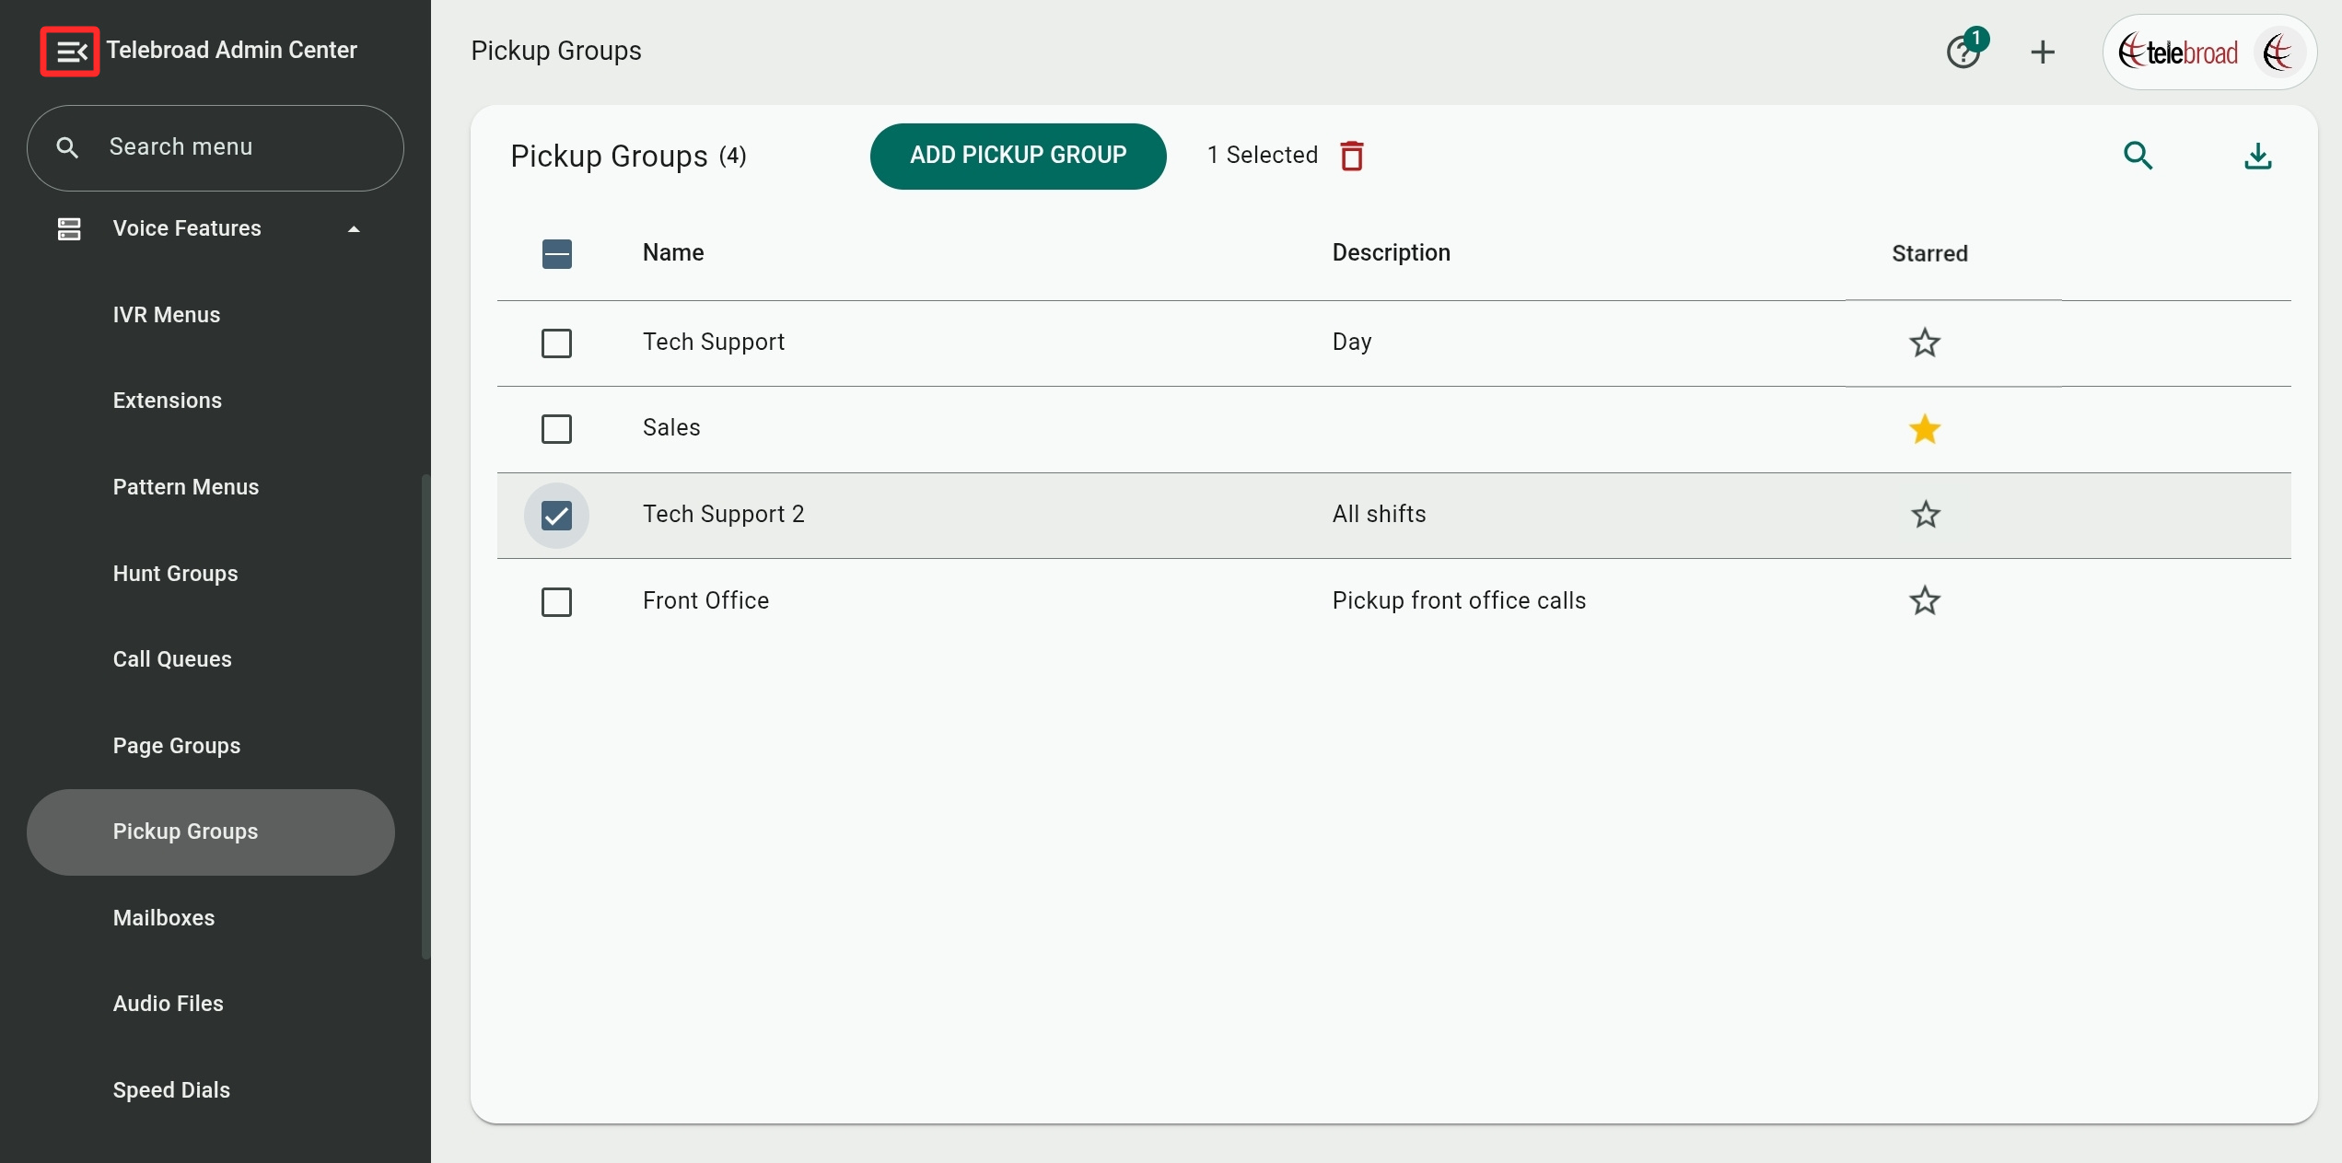Click the sidebar vertical scrollbar

tap(425, 715)
